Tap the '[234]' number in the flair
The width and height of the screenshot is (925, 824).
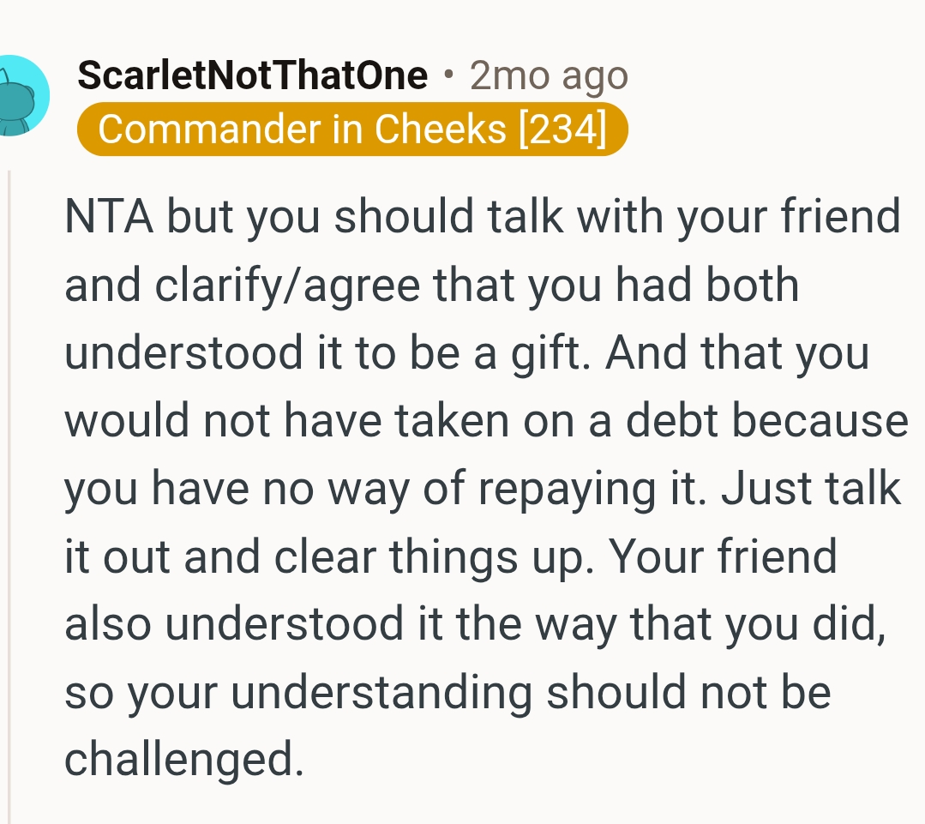point(562,129)
